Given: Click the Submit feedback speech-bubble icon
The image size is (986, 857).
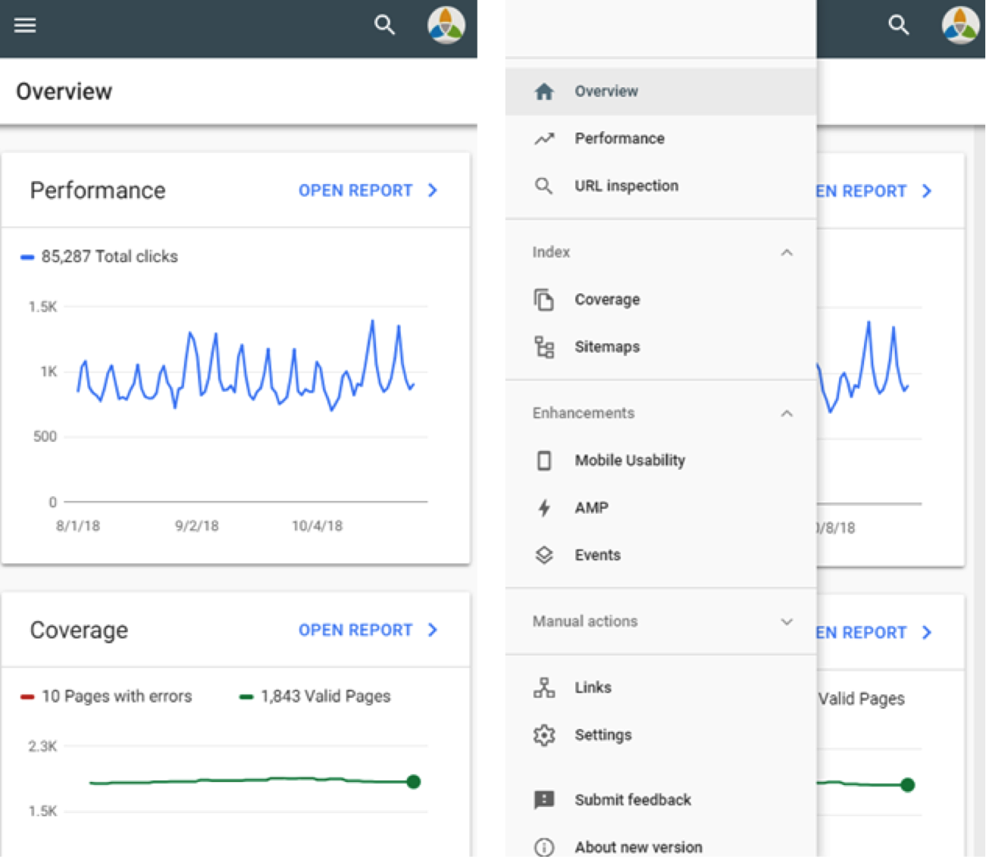Looking at the screenshot, I should [544, 799].
